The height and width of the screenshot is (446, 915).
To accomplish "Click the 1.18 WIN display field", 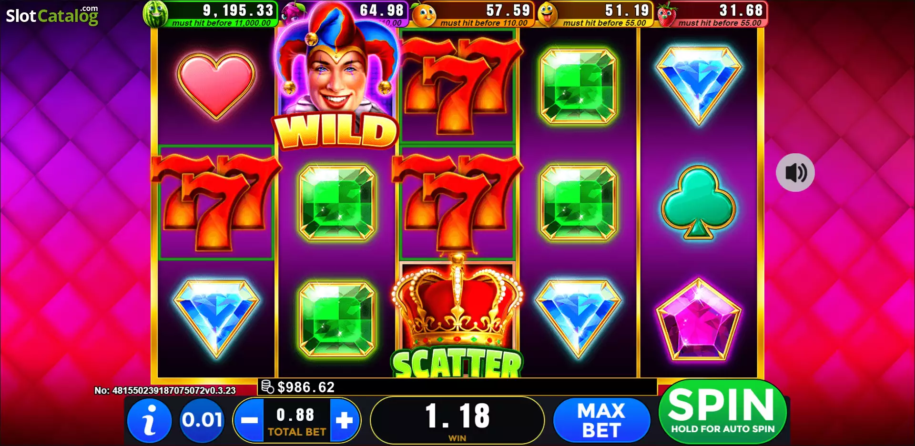I will 457,420.
